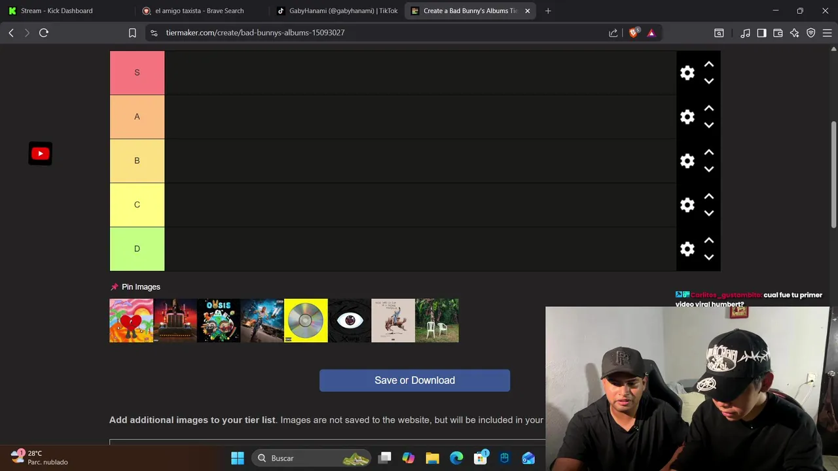Viewport: 838px width, 471px height.
Task: Open Brave Shields lion icon
Action: (633, 33)
